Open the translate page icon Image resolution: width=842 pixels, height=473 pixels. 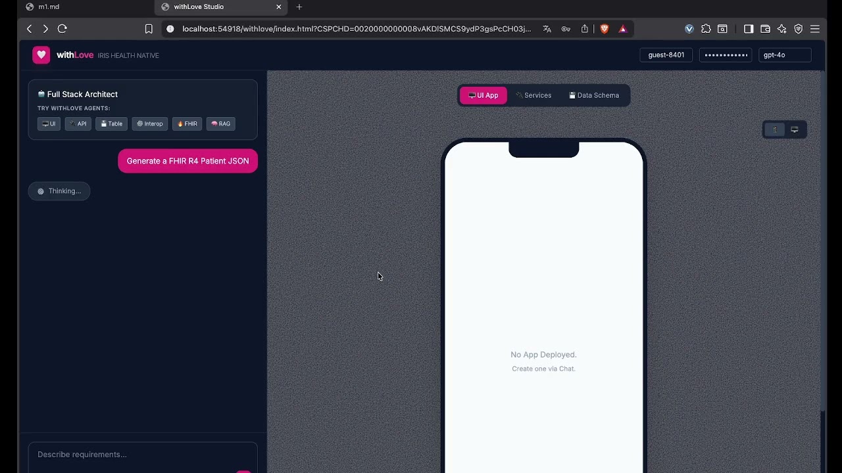547,29
